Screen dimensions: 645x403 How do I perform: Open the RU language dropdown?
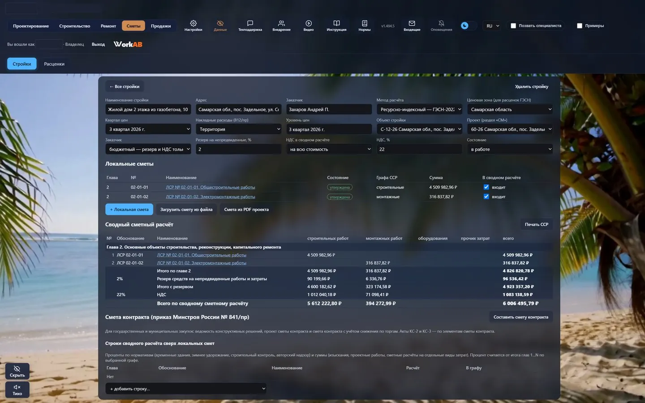(493, 26)
